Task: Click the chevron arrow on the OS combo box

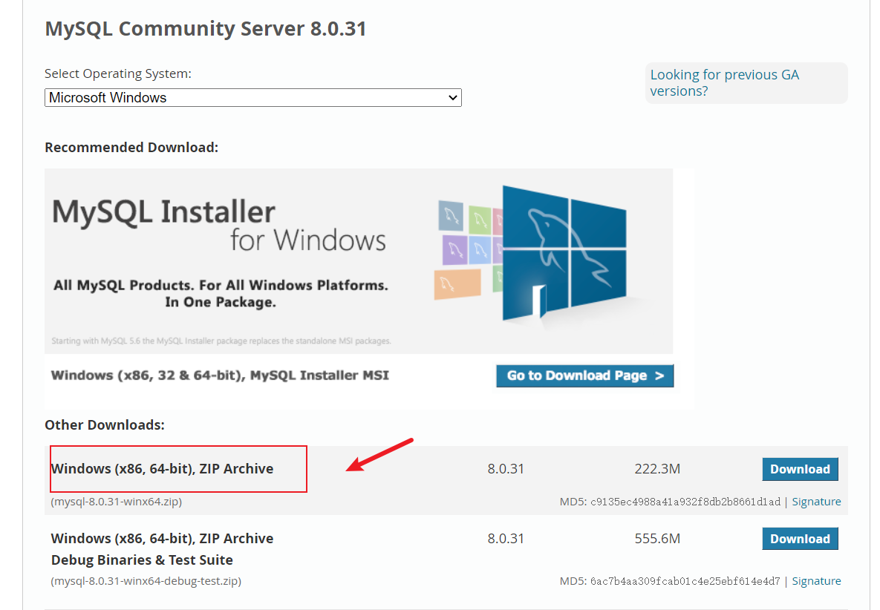Action: coord(452,98)
